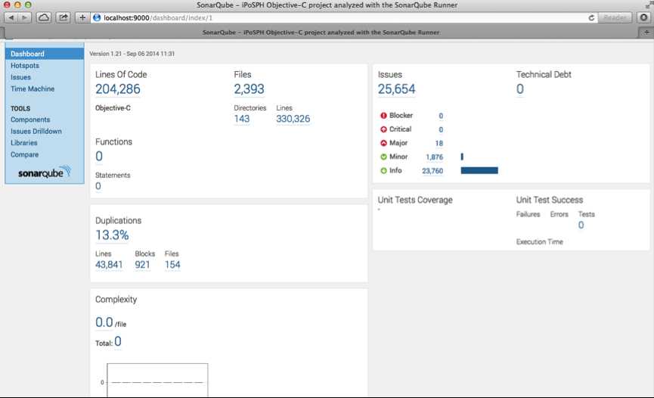Screen dimensions: 654x398
Task: Open Components under Tools
Action: point(30,120)
